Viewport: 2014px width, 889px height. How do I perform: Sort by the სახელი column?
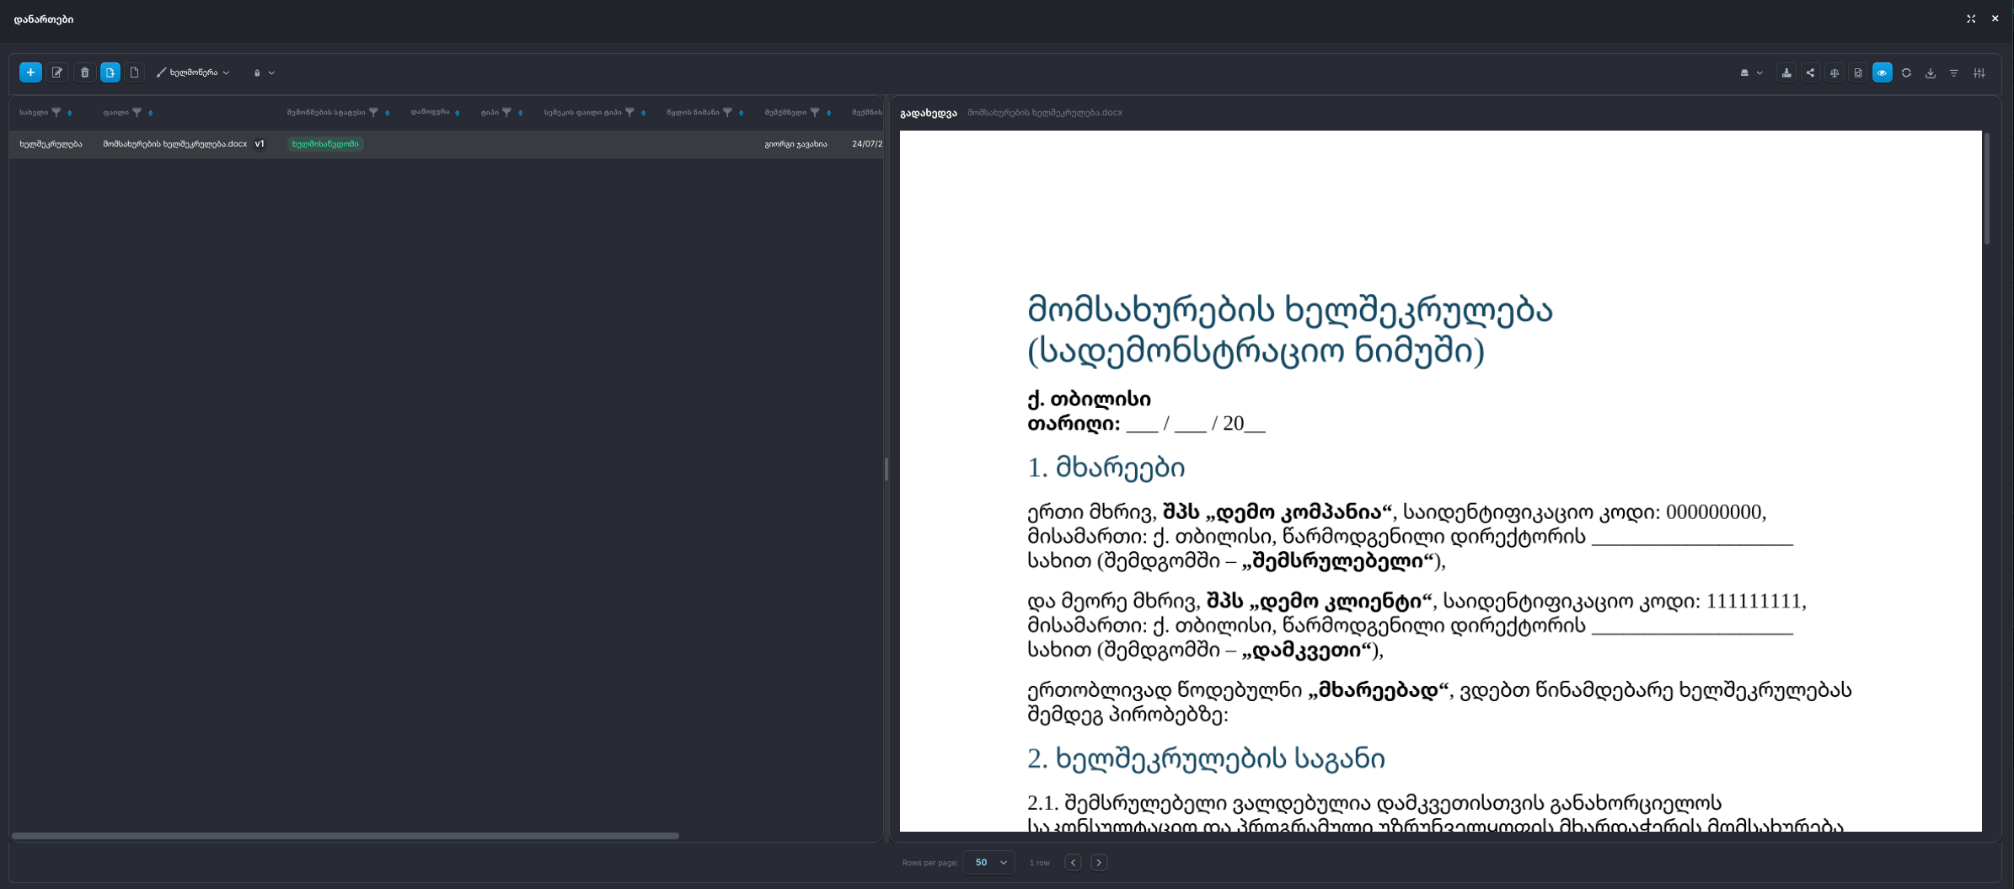70,113
